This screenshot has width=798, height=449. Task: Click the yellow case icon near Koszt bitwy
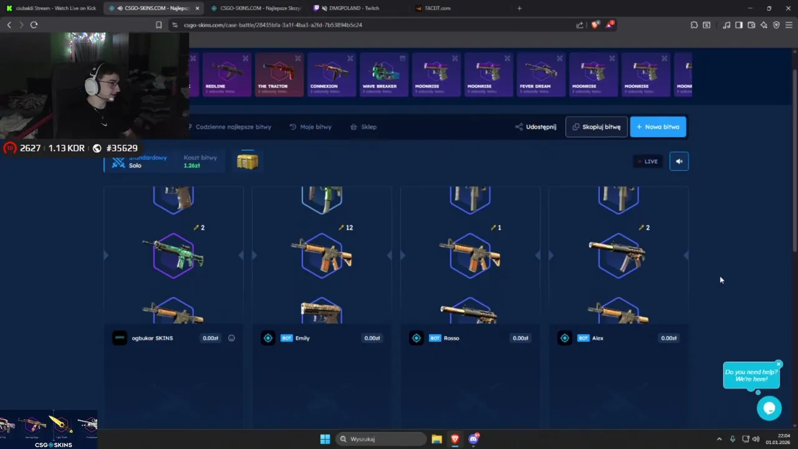point(248,162)
